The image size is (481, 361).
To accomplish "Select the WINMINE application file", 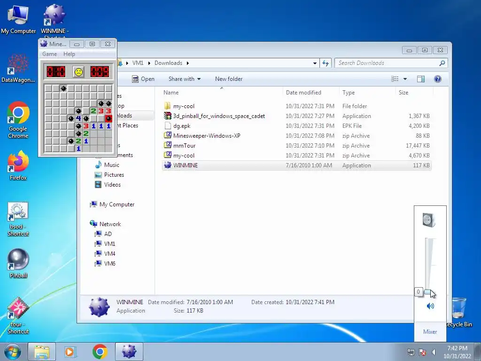I will (297, 165).
